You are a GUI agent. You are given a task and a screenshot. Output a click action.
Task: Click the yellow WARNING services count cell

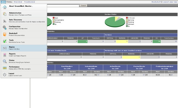point(122,41)
